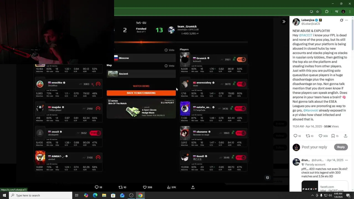Select the Moscow server location row
This screenshot has height=199, width=354.
click(145, 58)
